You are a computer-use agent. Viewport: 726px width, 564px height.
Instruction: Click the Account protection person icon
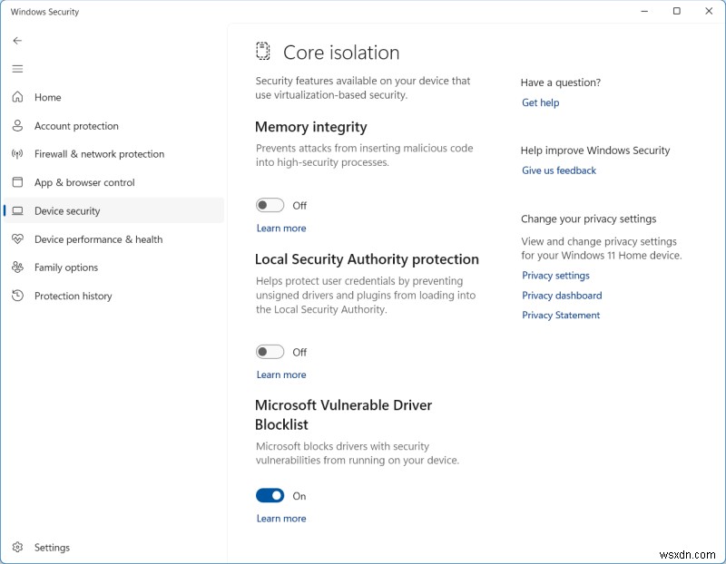pyautogui.click(x=17, y=126)
